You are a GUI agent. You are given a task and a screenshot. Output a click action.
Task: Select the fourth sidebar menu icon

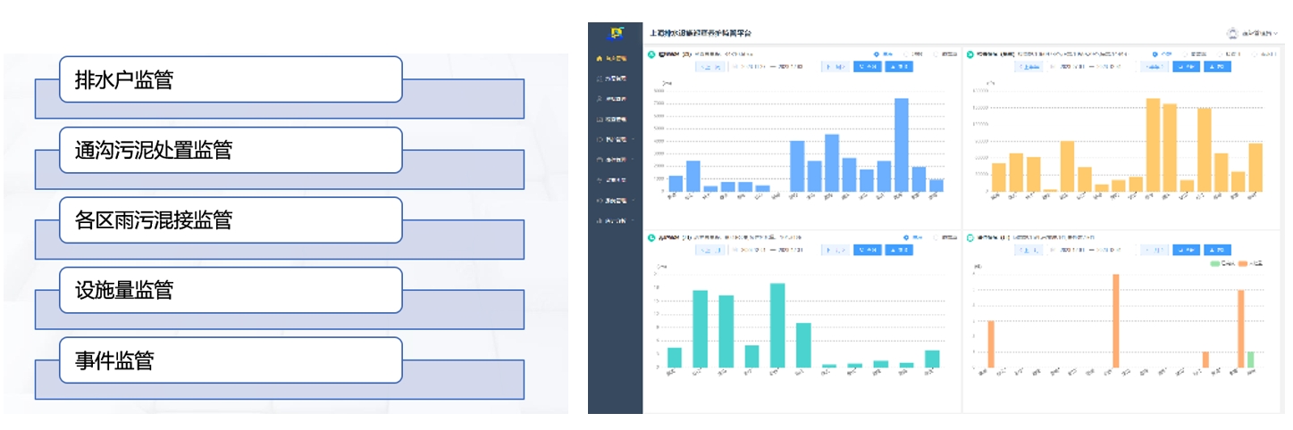click(600, 119)
